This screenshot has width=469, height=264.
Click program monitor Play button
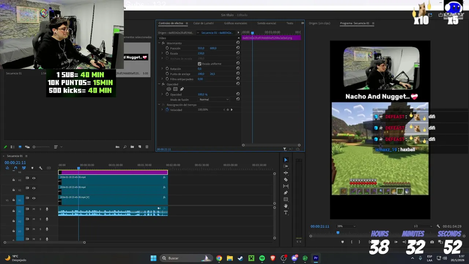point(396,242)
